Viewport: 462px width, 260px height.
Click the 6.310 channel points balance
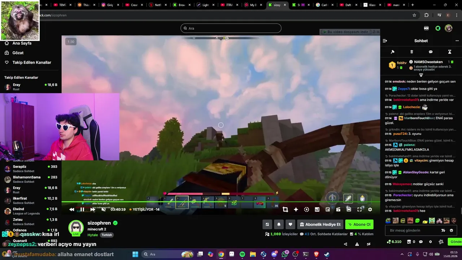pyautogui.click(x=394, y=242)
